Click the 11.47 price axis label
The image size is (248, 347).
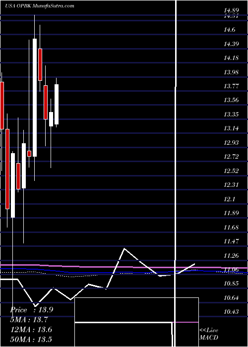(231, 241)
